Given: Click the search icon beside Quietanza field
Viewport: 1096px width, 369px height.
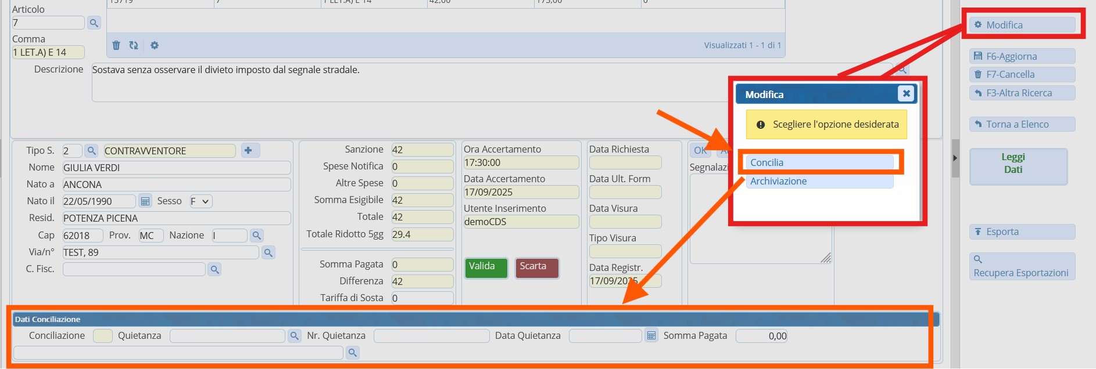Looking at the screenshot, I should point(295,336).
